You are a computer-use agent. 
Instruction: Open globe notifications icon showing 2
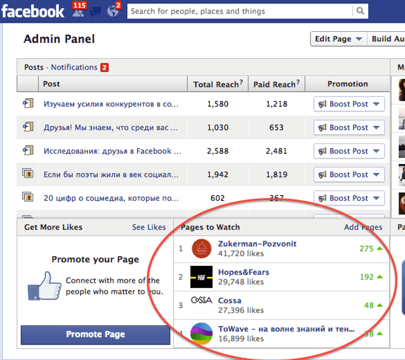coord(114,10)
